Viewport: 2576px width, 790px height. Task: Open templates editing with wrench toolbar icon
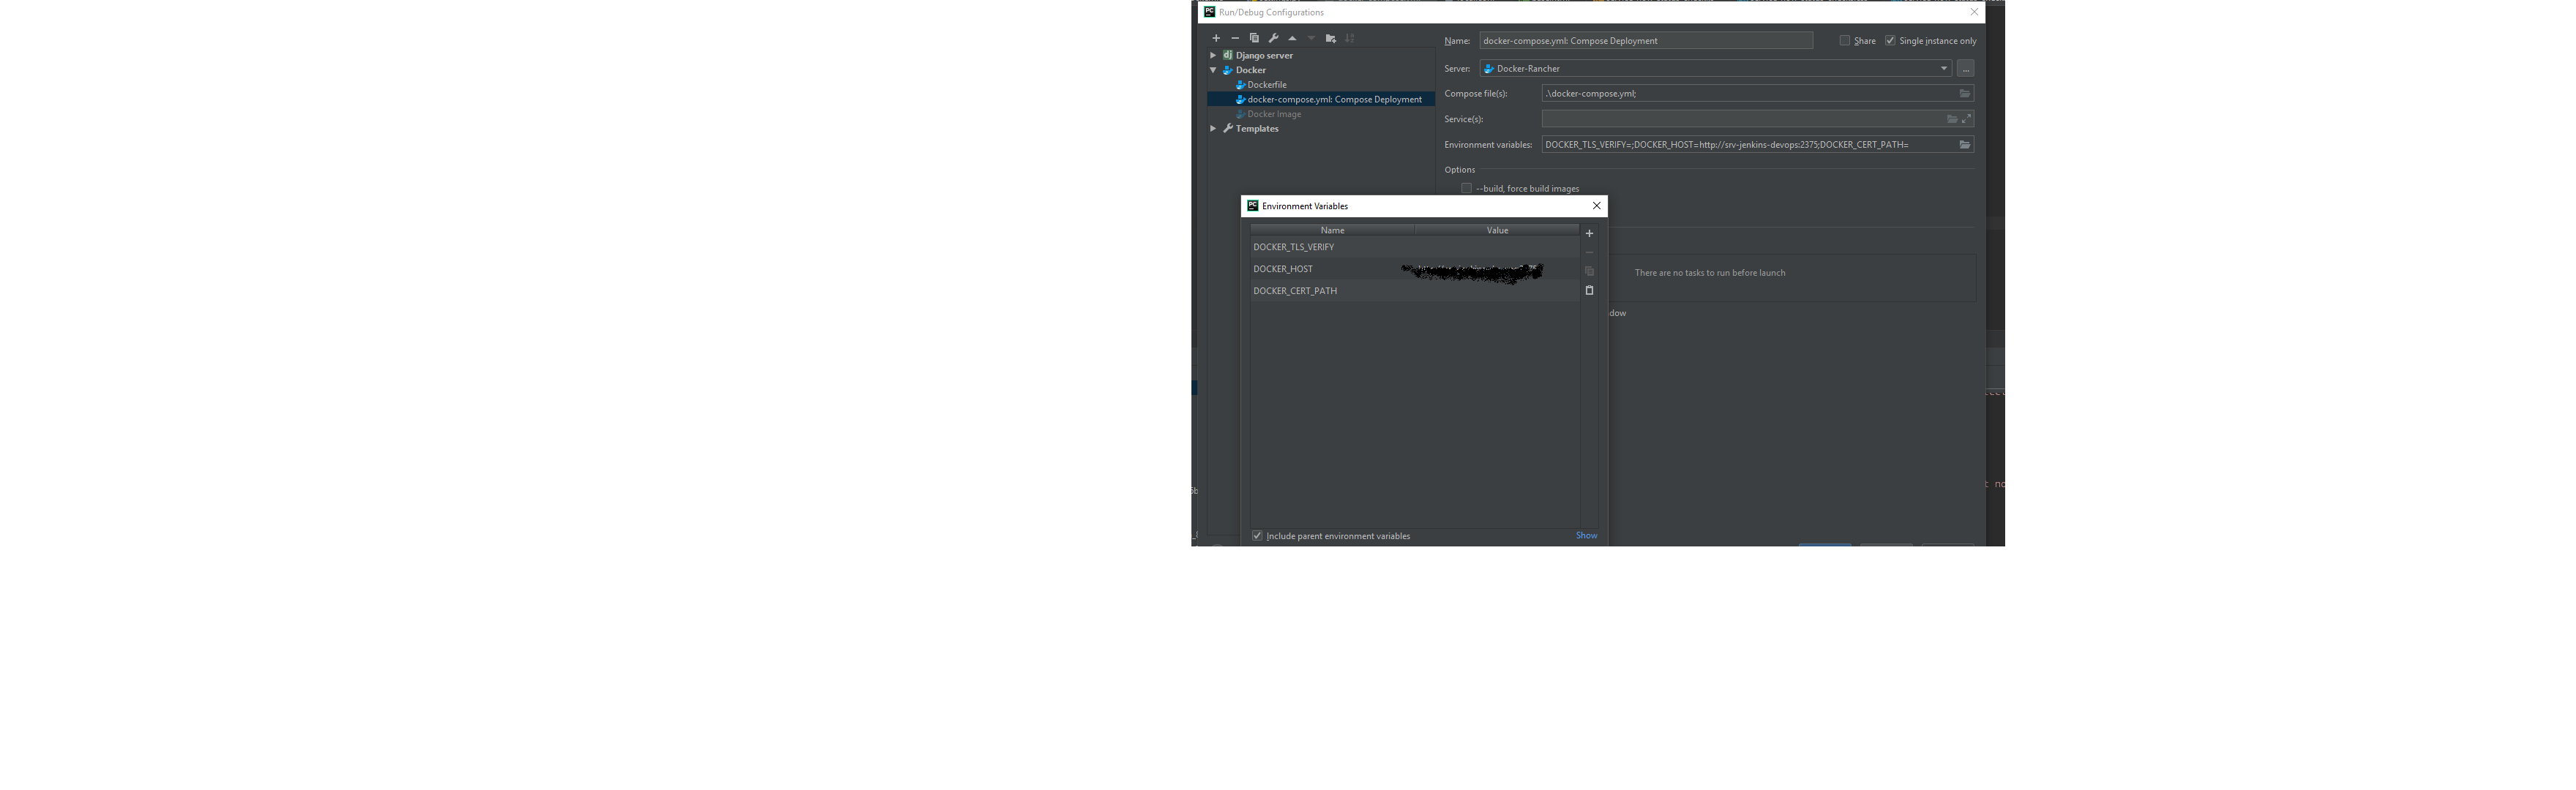pyautogui.click(x=1273, y=38)
